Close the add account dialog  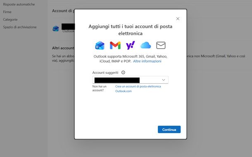click(x=178, y=19)
